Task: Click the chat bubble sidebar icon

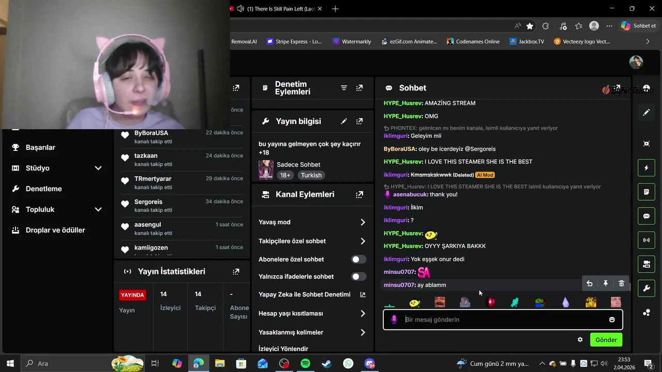Action: [x=646, y=216]
